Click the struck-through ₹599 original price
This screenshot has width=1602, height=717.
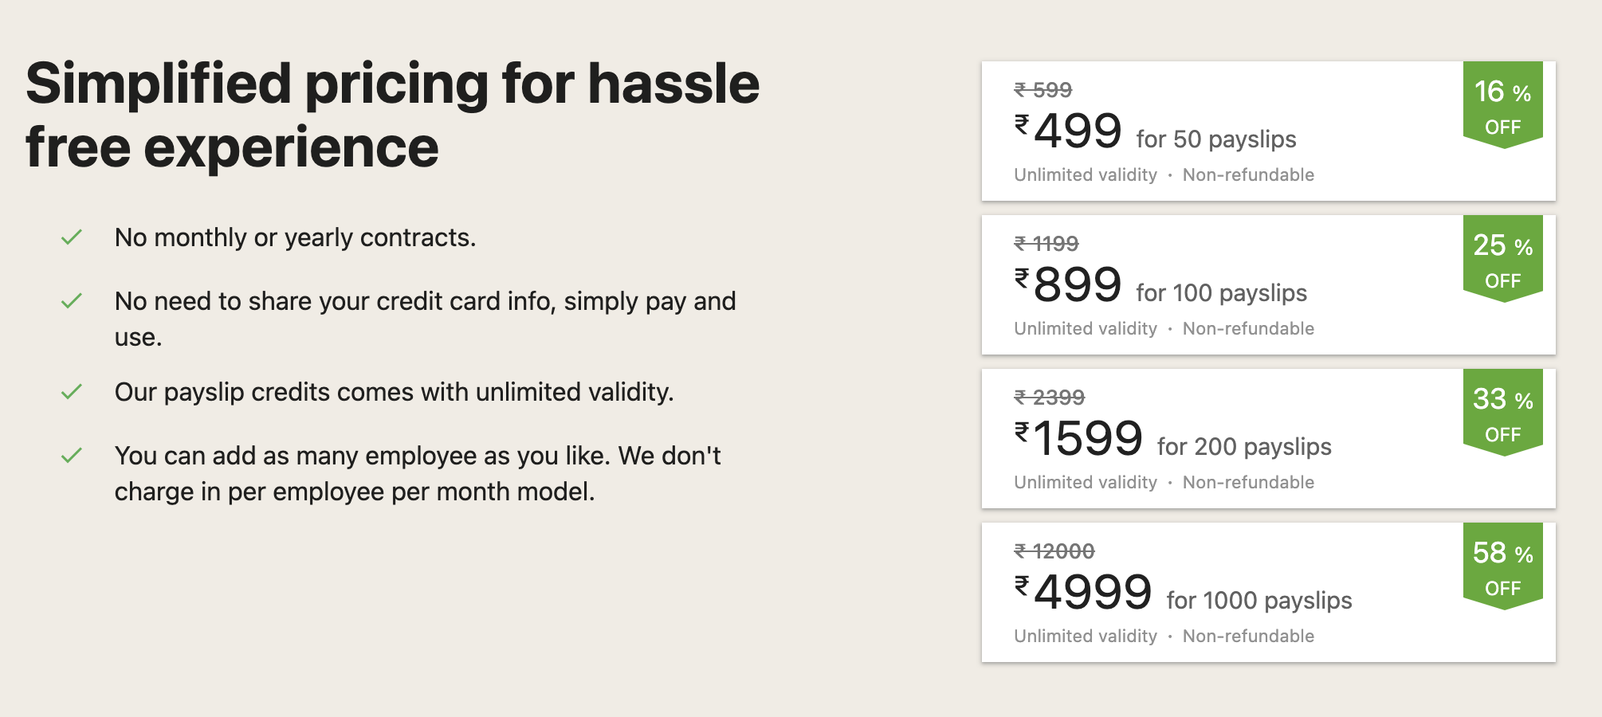1043,90
